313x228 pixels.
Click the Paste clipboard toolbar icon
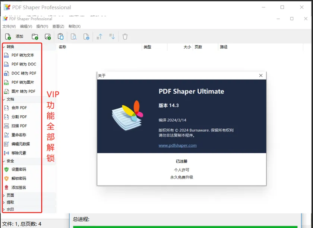tap(60, 36)
